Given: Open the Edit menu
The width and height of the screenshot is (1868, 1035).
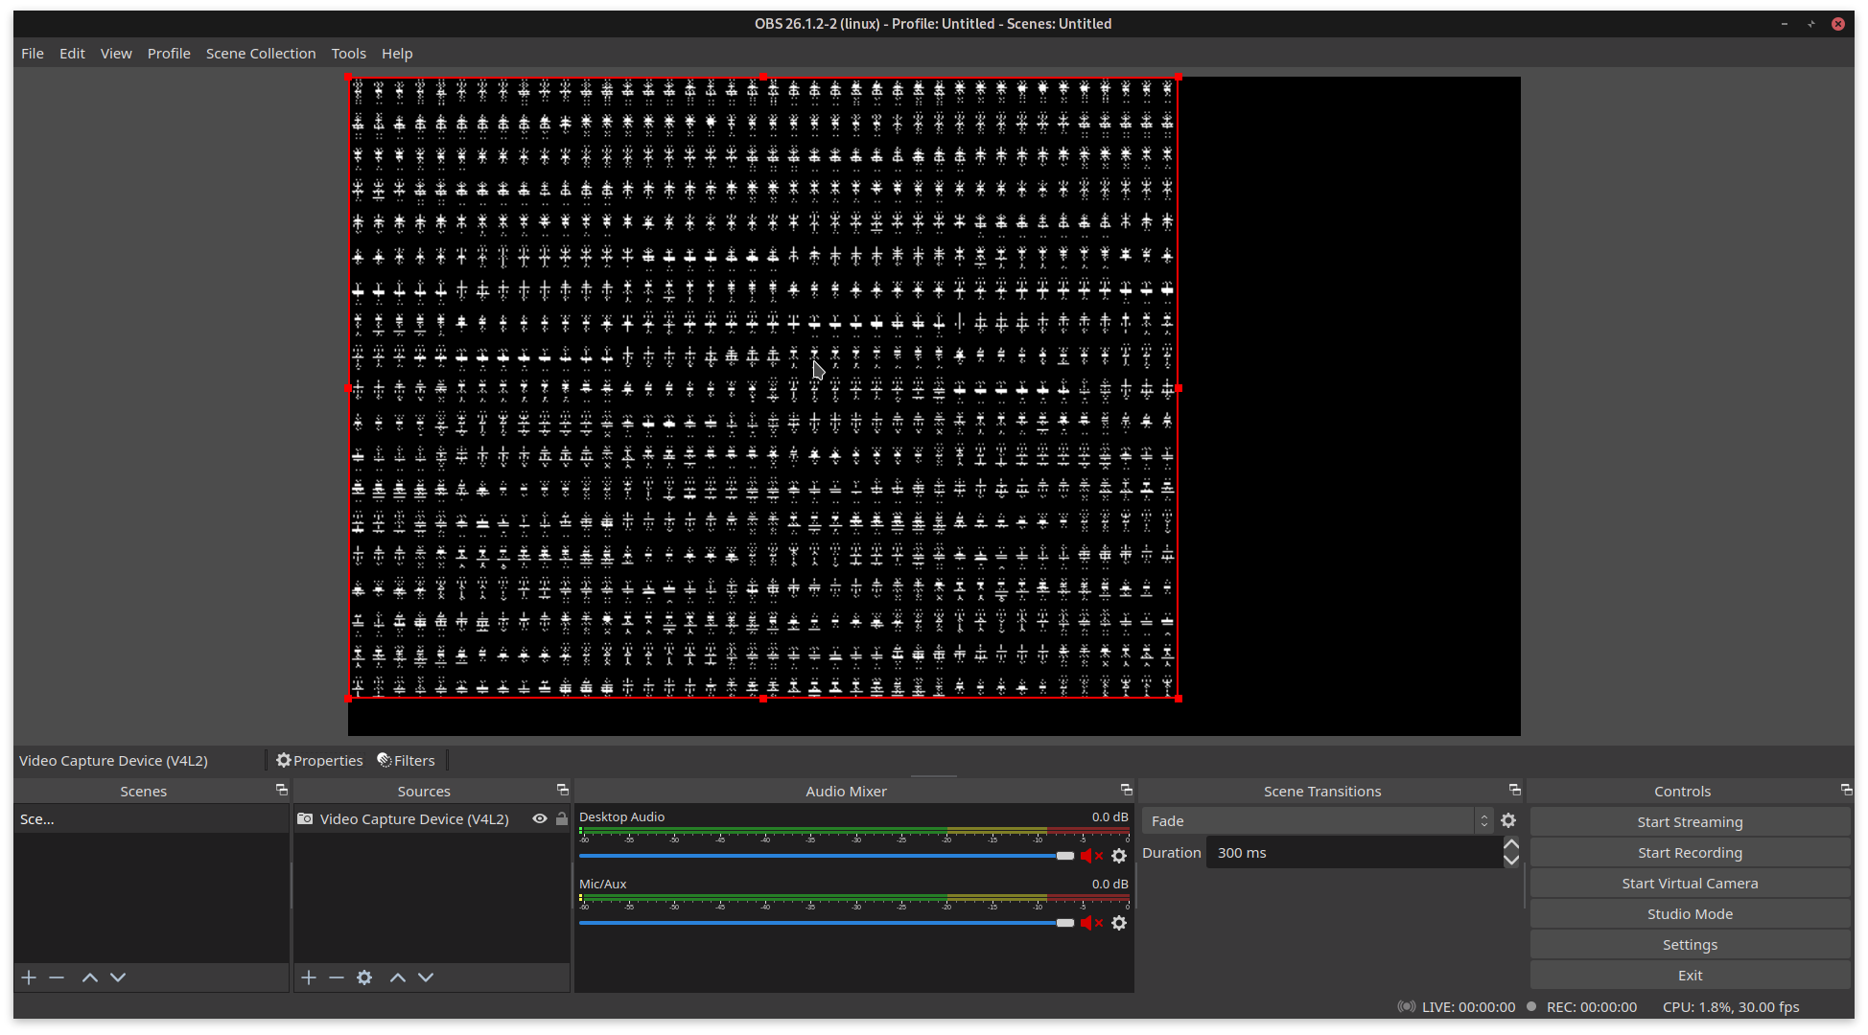Looking at the screenshot, I should [72, 54].
